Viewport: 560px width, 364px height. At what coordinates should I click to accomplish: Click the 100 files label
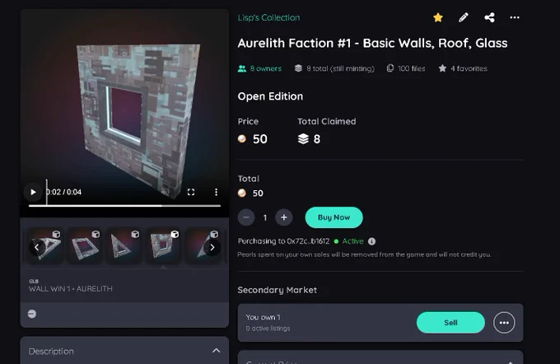406,68
